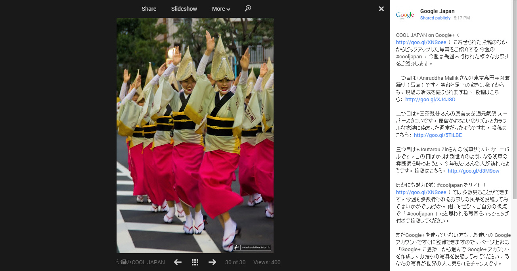The image size is (517, 271).
Task: Click the zoom magnifier icon
Action: click(x=248, y=8)
